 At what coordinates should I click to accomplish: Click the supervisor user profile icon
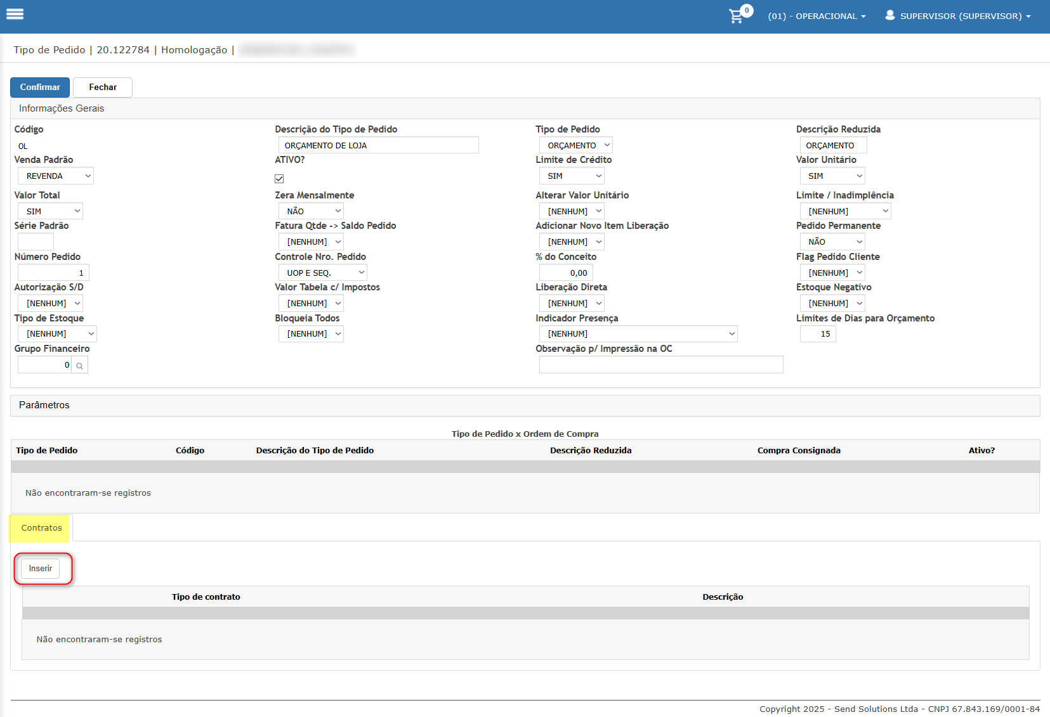[x=889, y=15]
